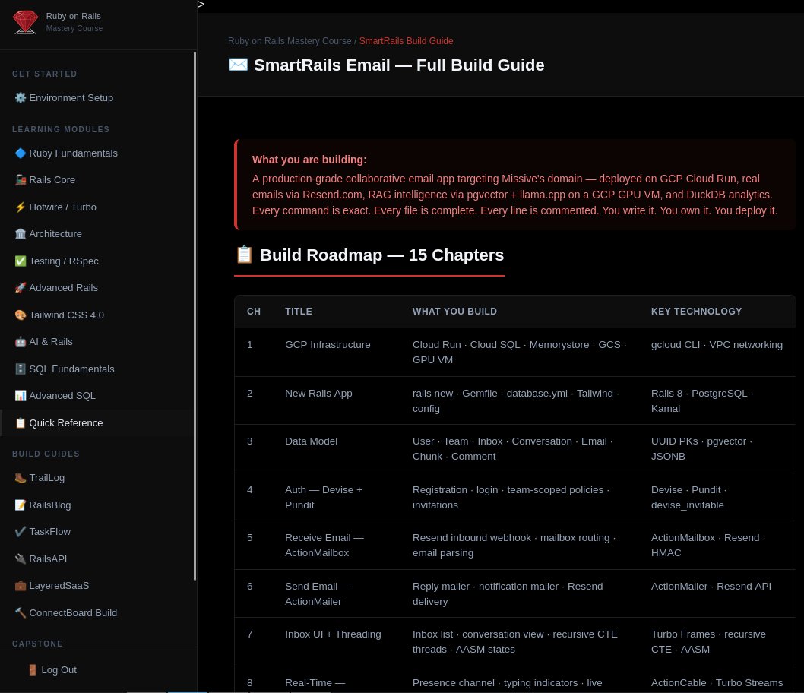
Task: Select the Hotwire / Turbo module
Action: pyautogui.click(x=97, y=207)
